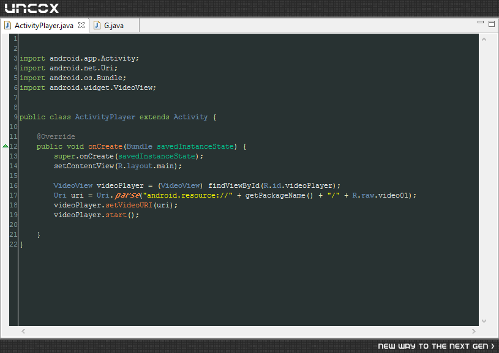Click the vertical scrollbar up arrow
Screen dimensions: 499x353
pos(484,39)
